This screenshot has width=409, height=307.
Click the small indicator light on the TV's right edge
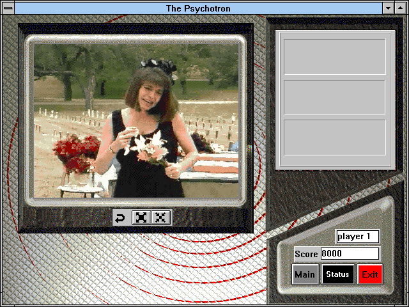[249, 149]
